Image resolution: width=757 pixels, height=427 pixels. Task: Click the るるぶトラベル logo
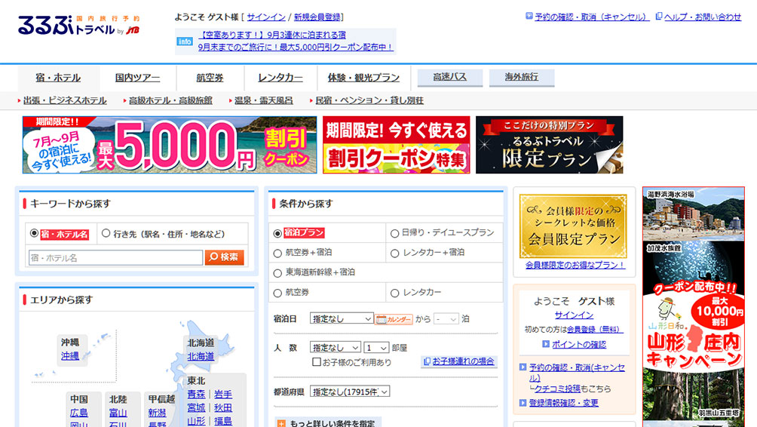pyautogui.click(x=78, y=24)
